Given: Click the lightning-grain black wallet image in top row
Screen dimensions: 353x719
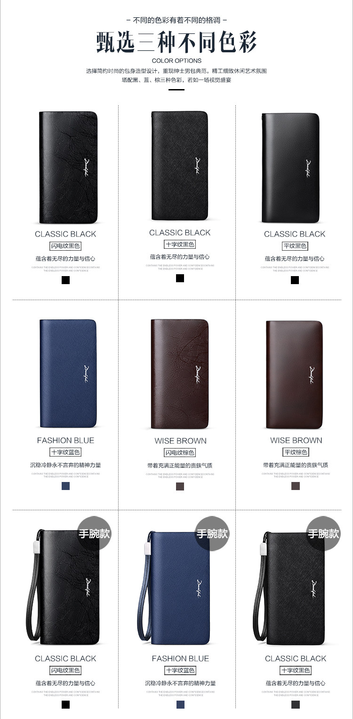Looking at the screenshot, I should pyautogui.click(x=68, y=167).
